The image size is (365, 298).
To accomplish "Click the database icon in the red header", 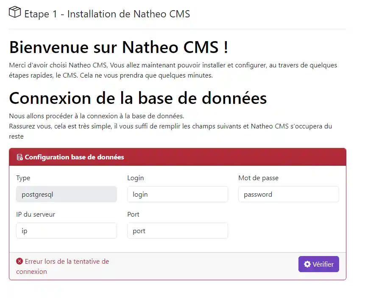I will tap(20, 157).
